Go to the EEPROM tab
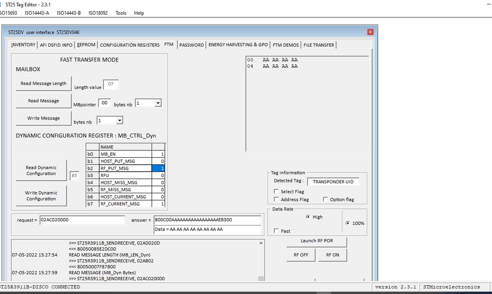 86,45
